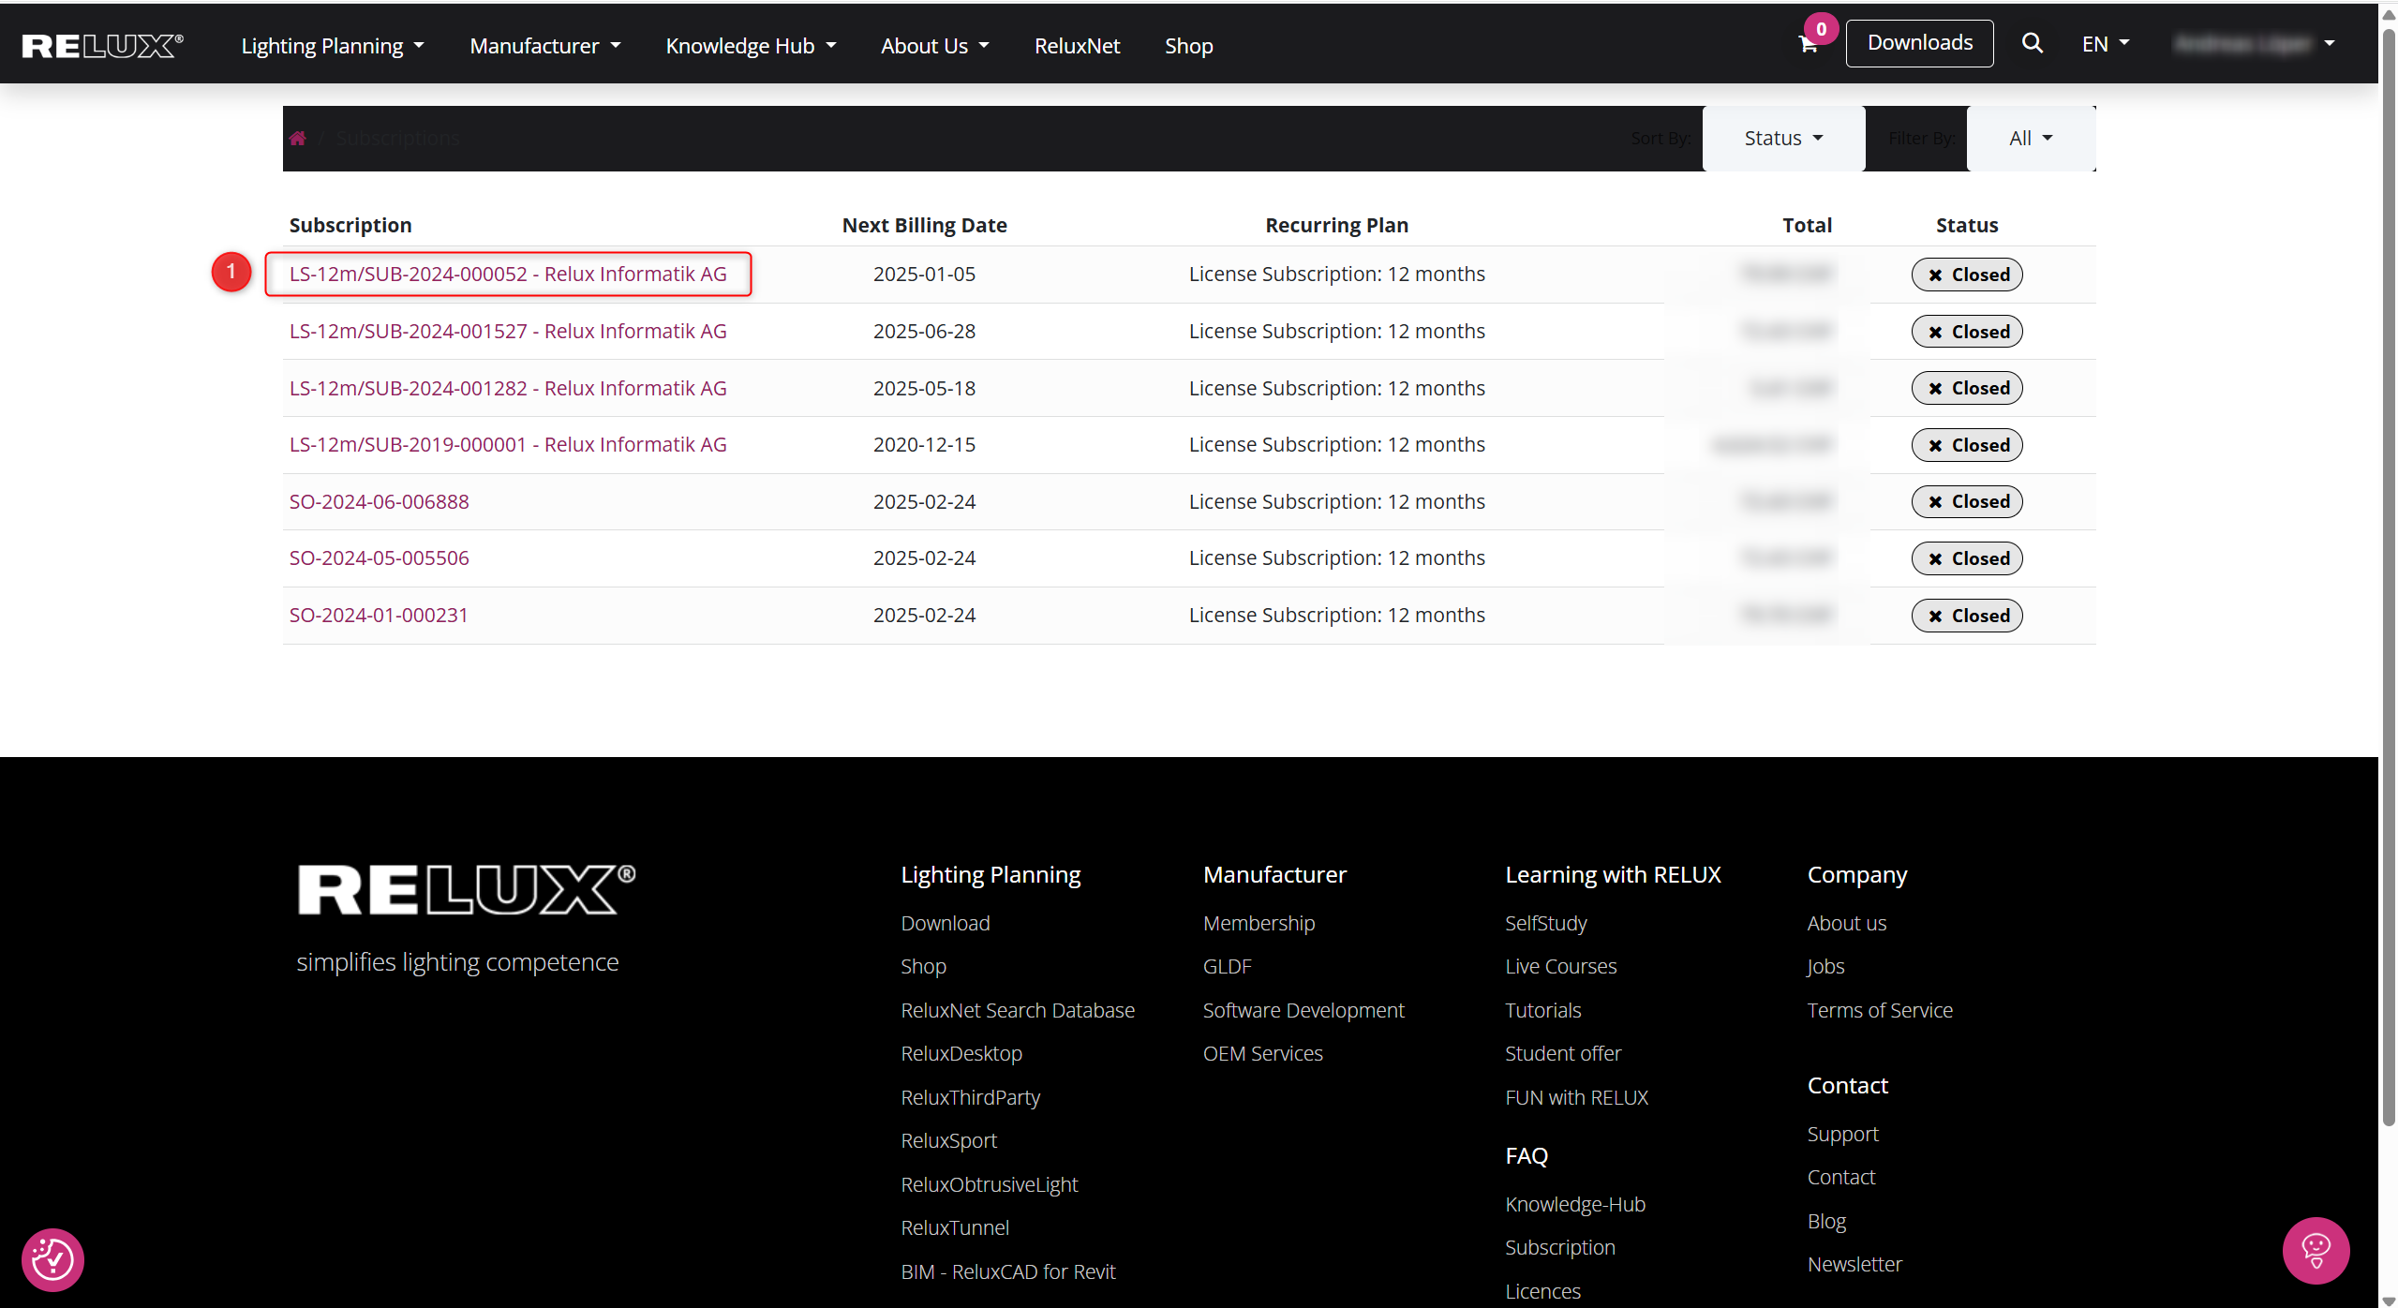Screen dimensions: 2398x1308
Task: Open the footer Shop link
Action: pyautogui.click(x=923, y=966)
